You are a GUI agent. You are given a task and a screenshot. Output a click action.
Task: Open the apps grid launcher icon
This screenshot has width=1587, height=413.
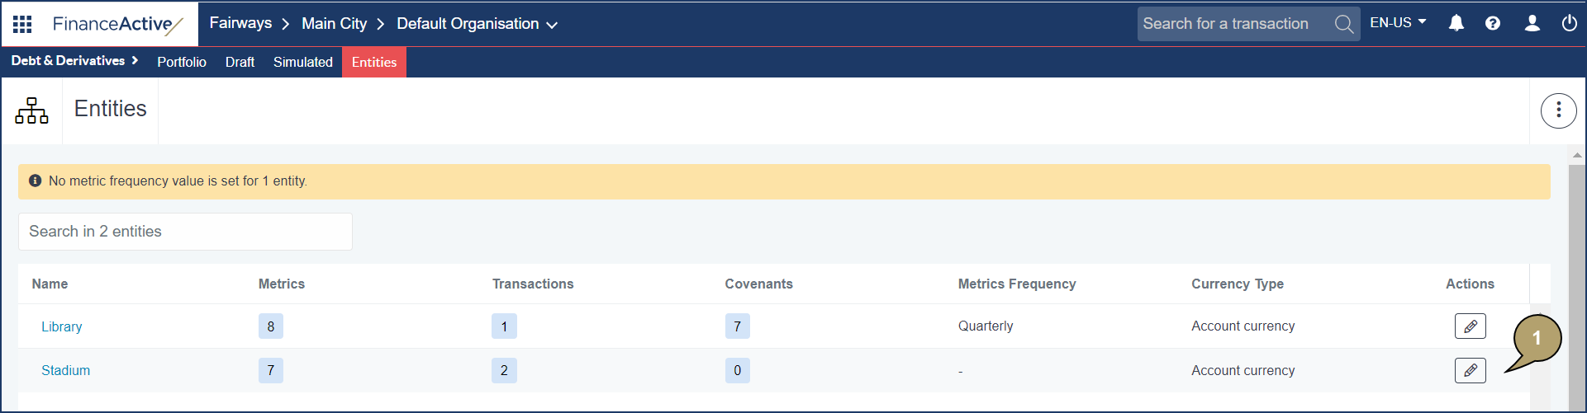[x=22, y=24]
